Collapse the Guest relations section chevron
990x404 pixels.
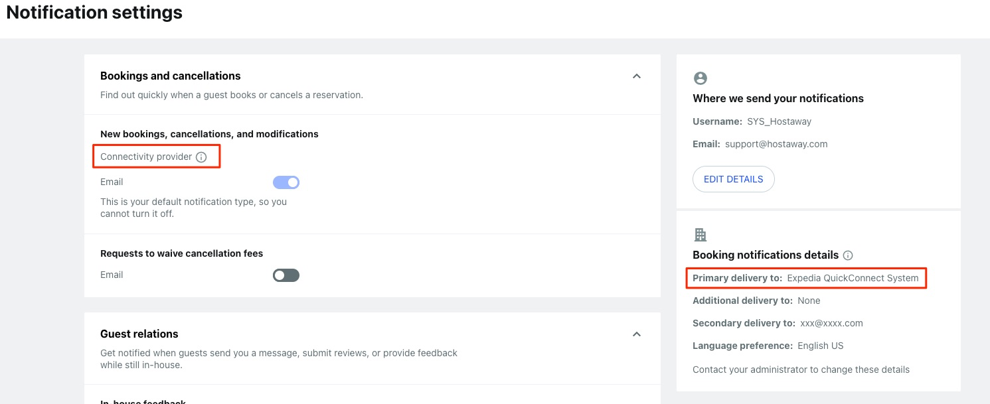pyautogui.click(x=637, y=334)
